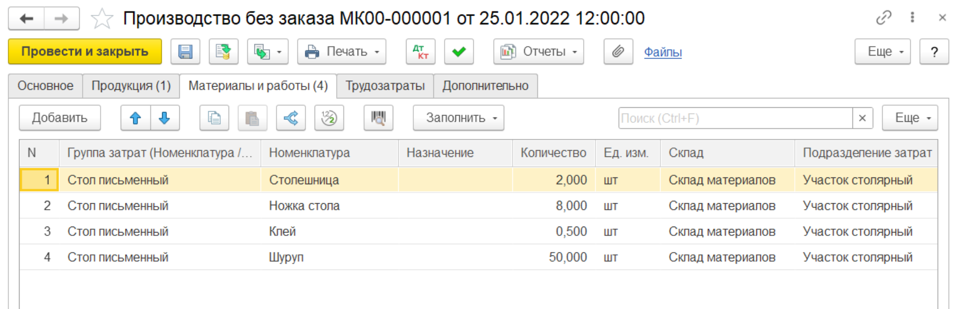Click the paperclip attachments icon

618,52
